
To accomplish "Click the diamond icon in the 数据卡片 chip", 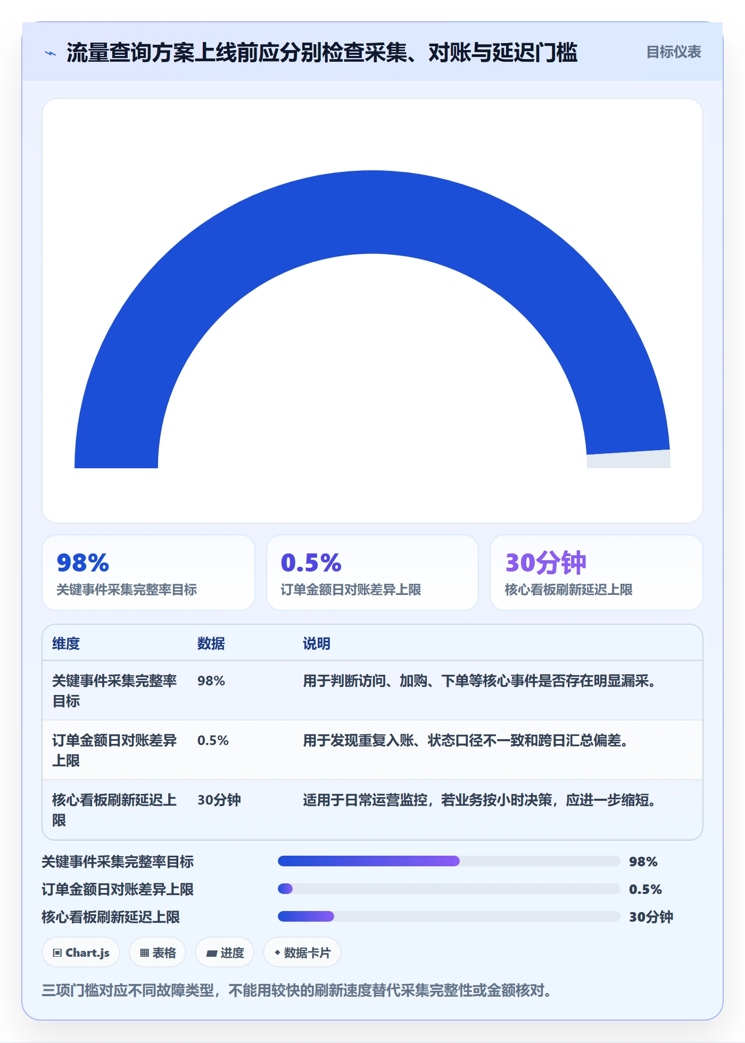I will (x=277, y=953).
